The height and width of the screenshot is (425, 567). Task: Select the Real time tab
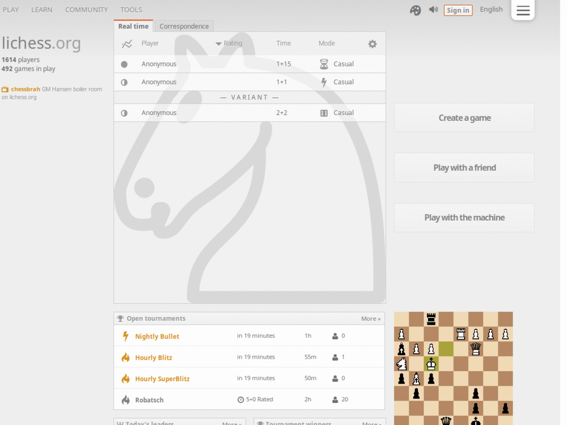(x=133, y=26)
